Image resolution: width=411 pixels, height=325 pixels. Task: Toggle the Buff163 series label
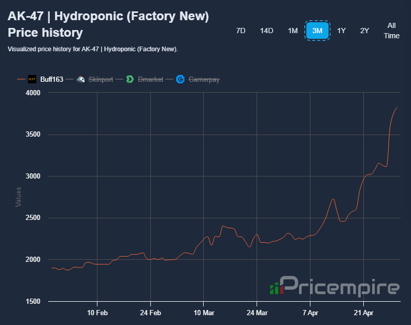coord(52,79)
